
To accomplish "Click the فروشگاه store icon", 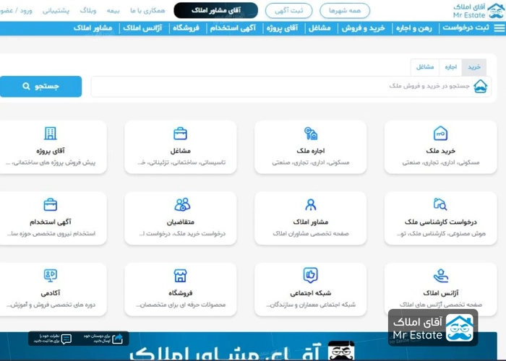I will coord(181,276).
